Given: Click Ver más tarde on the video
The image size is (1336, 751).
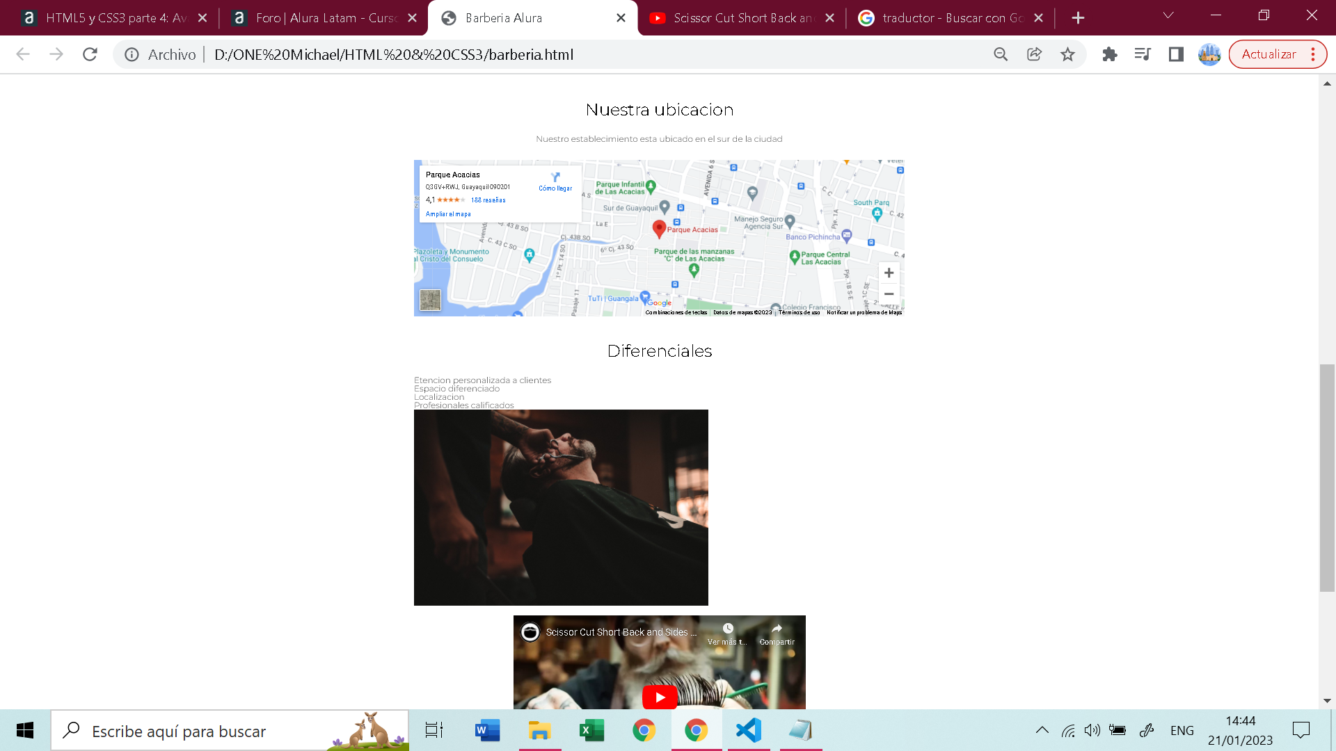Looking at the screenshot, I should [x=728, y=633].
